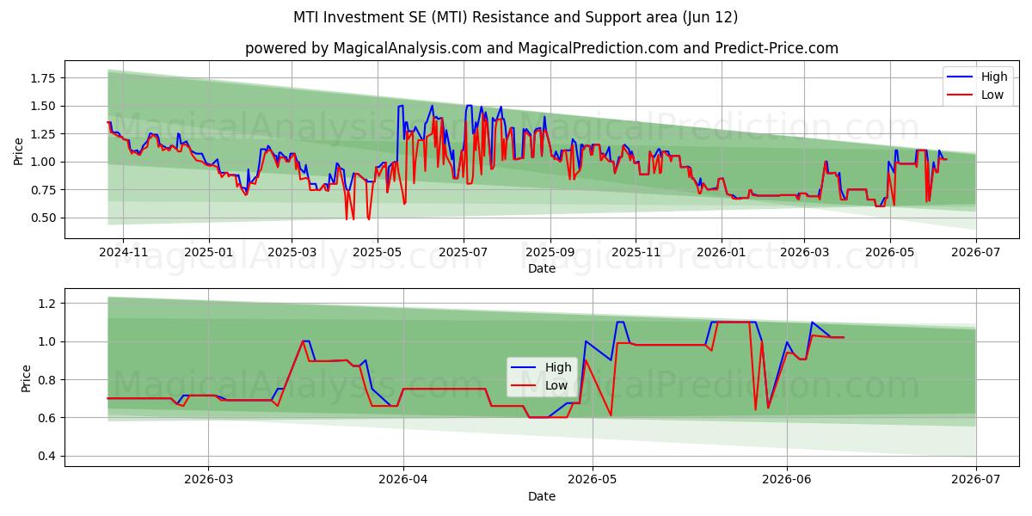Click the top chart x-axis label '2025-09'
The image size is (1032, 516).
coord(550,252)
